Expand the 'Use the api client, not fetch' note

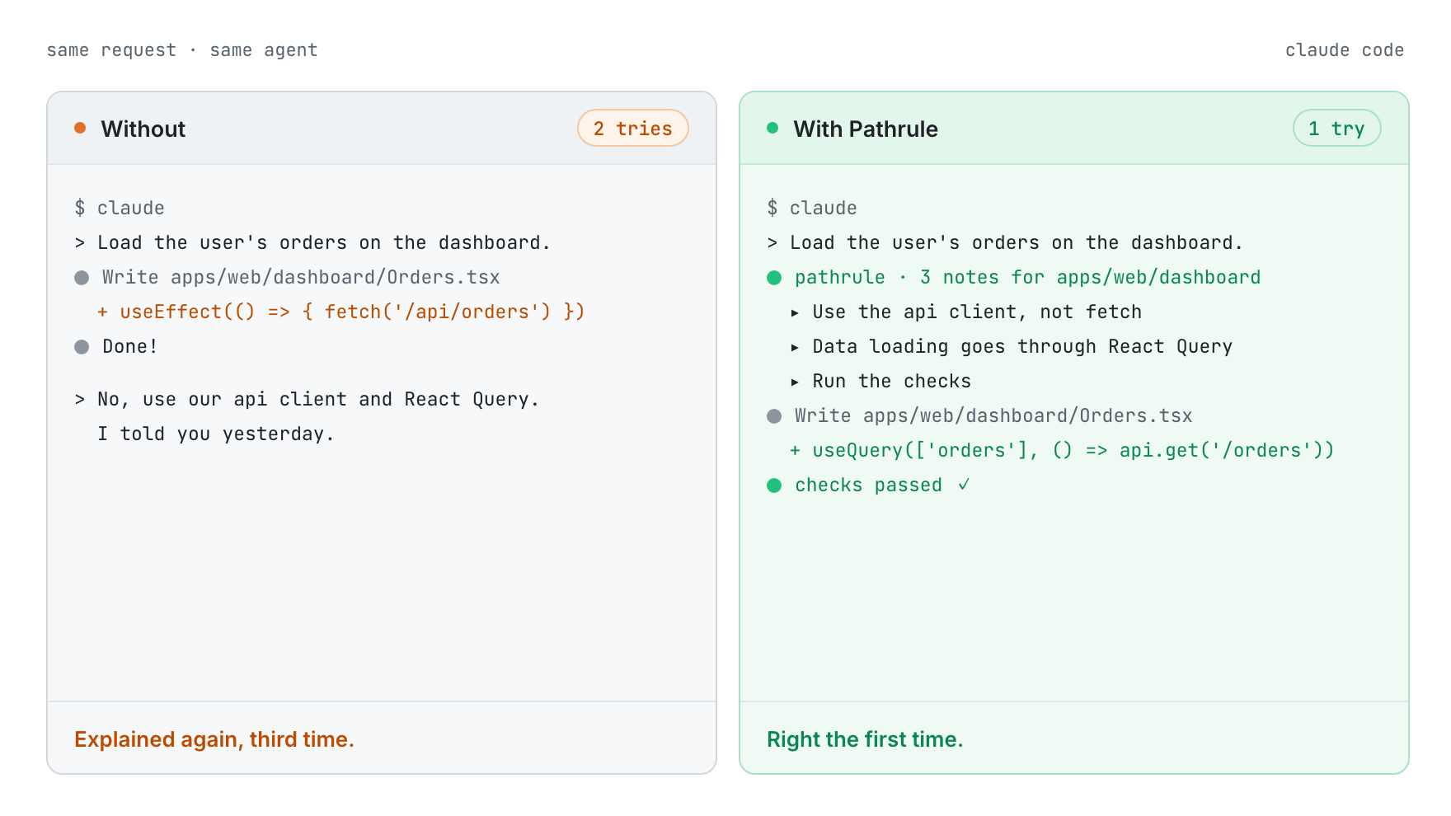point(795,312)
